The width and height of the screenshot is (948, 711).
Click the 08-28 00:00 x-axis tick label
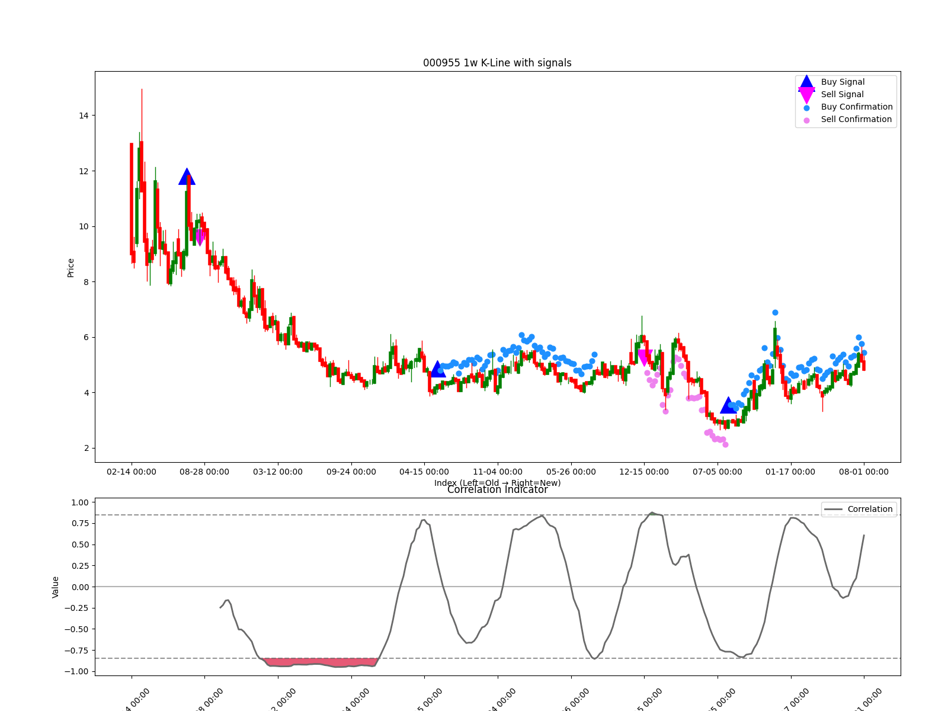[x=204, y=472]
